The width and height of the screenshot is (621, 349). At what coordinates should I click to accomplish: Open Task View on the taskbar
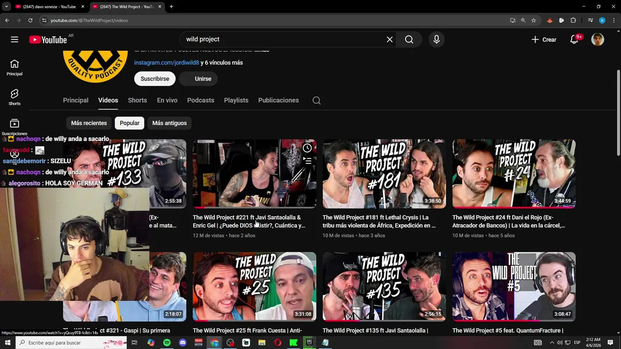(x=134, y=343)
